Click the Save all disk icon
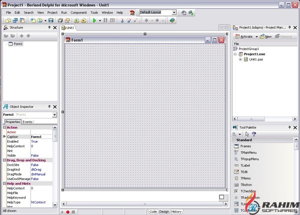The image size is (300, 215). [x=51, y=20]
